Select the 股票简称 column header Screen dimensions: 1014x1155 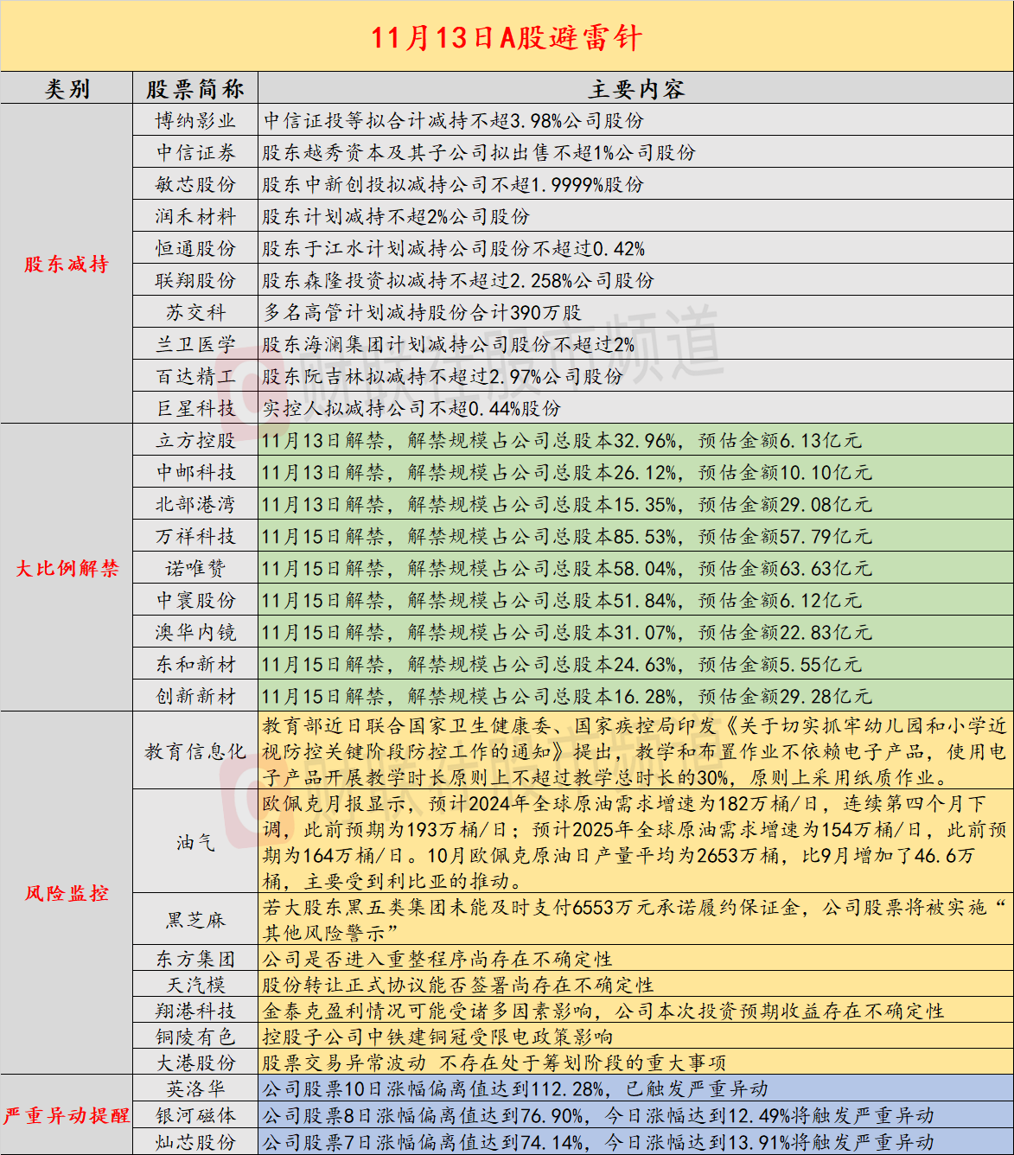[x=195, y=89]
